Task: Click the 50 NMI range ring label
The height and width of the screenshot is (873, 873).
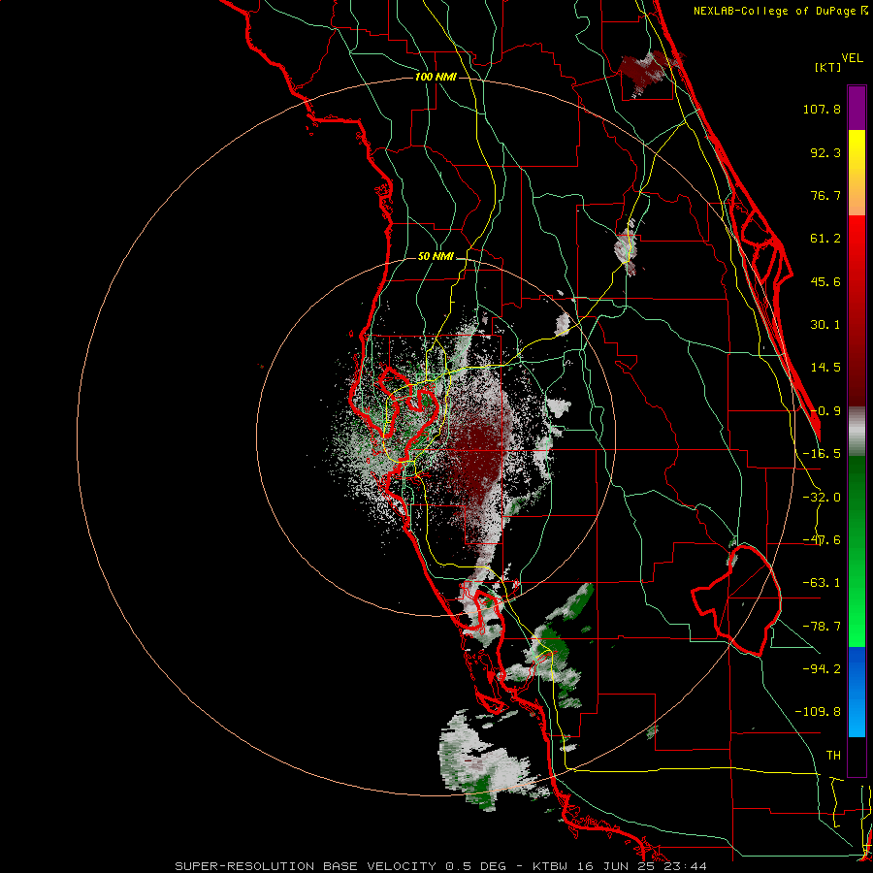Action: point(436,257)
